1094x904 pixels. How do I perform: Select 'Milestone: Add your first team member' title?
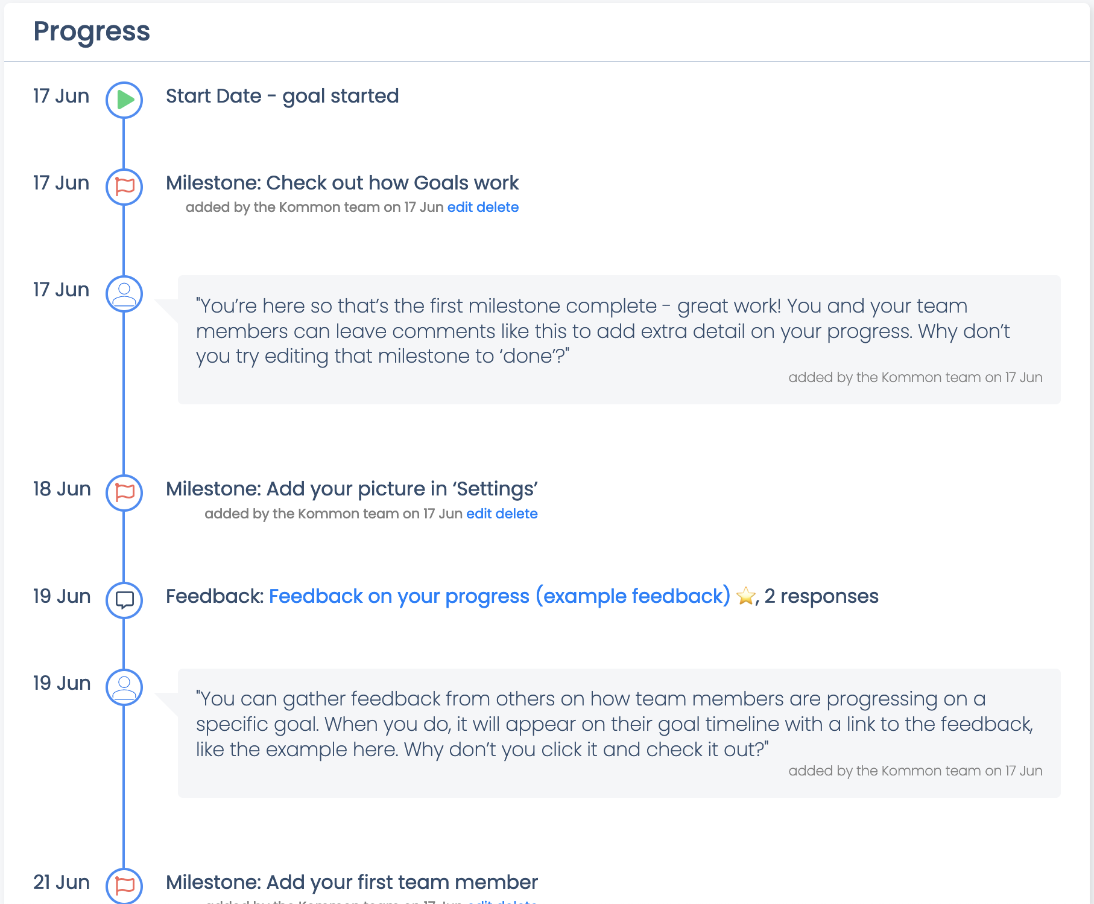coord(352,882)
